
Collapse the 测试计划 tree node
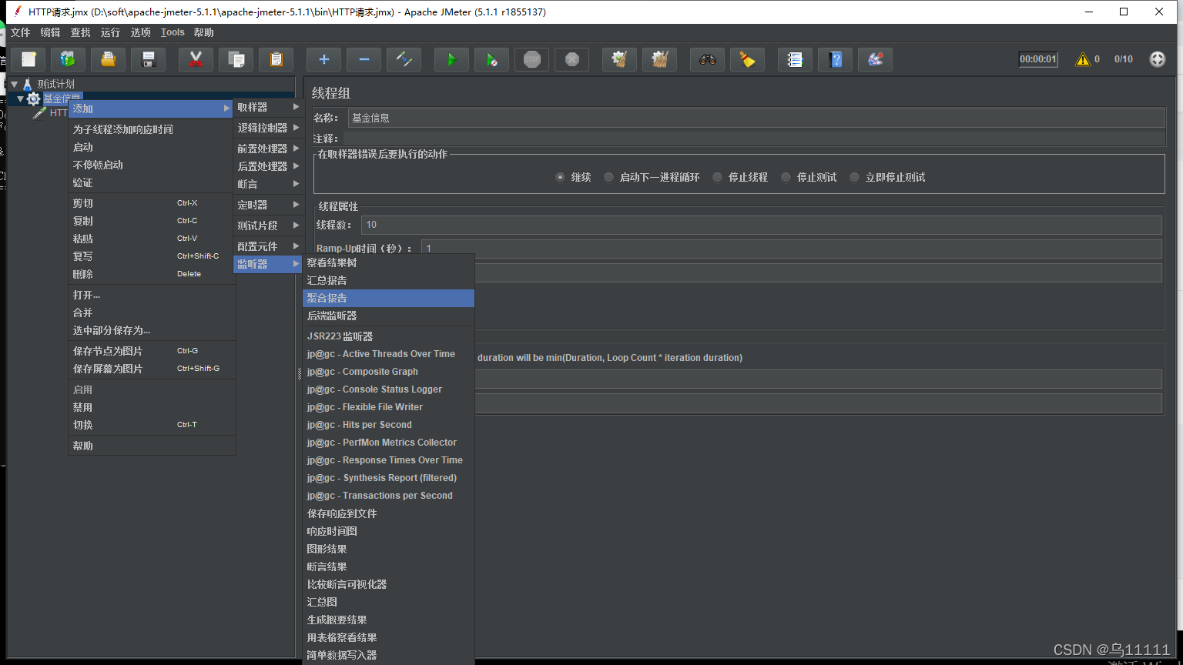coord(15,84)
